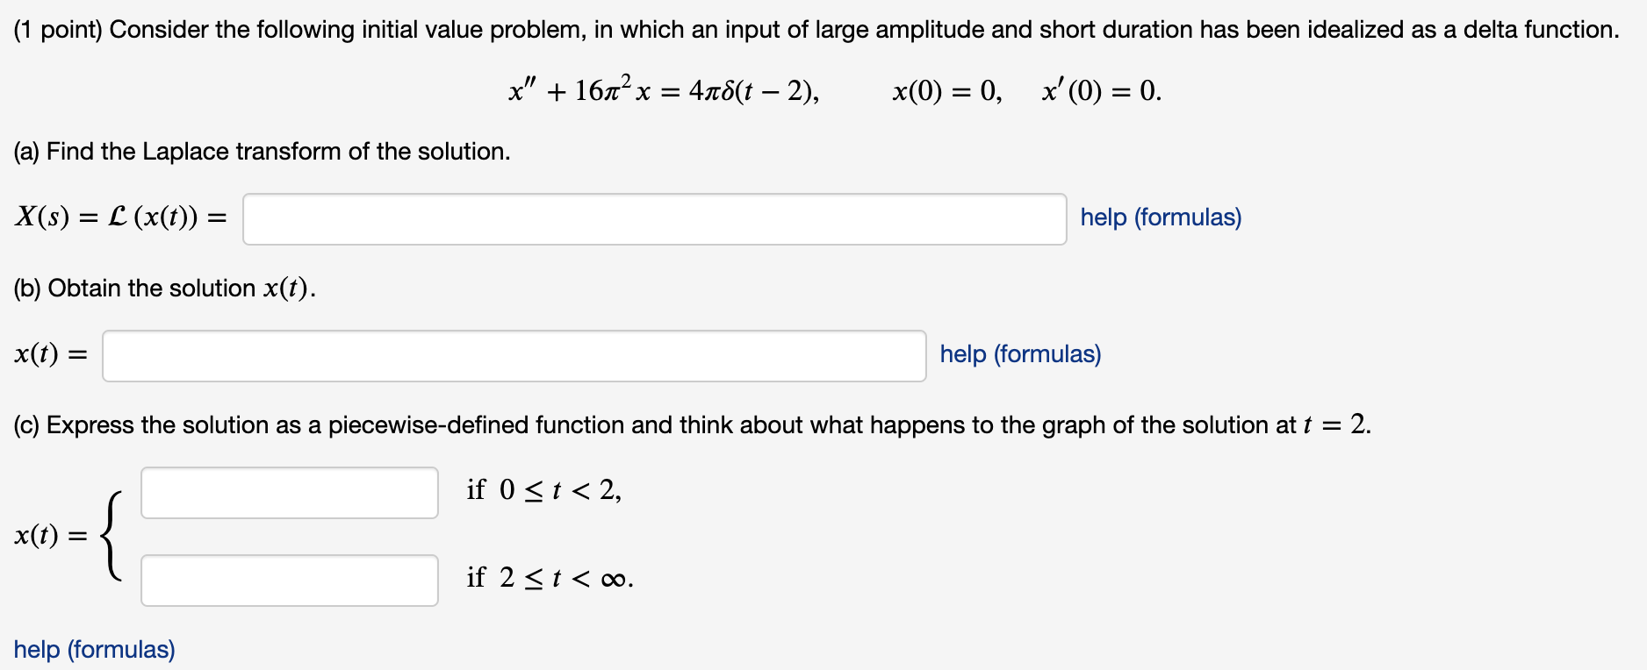This screenshot has width=1647, height=670.
Task: Click the second branch field of the piecewise function
Action: 289,580
